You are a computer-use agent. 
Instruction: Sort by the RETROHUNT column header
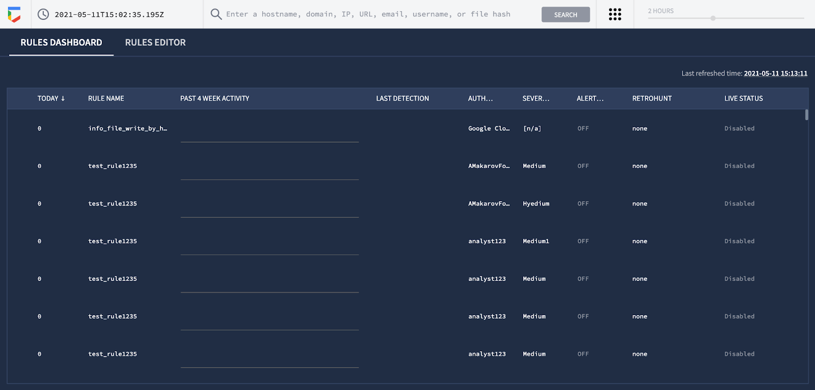pyautogui.click(x=652, y=98)
